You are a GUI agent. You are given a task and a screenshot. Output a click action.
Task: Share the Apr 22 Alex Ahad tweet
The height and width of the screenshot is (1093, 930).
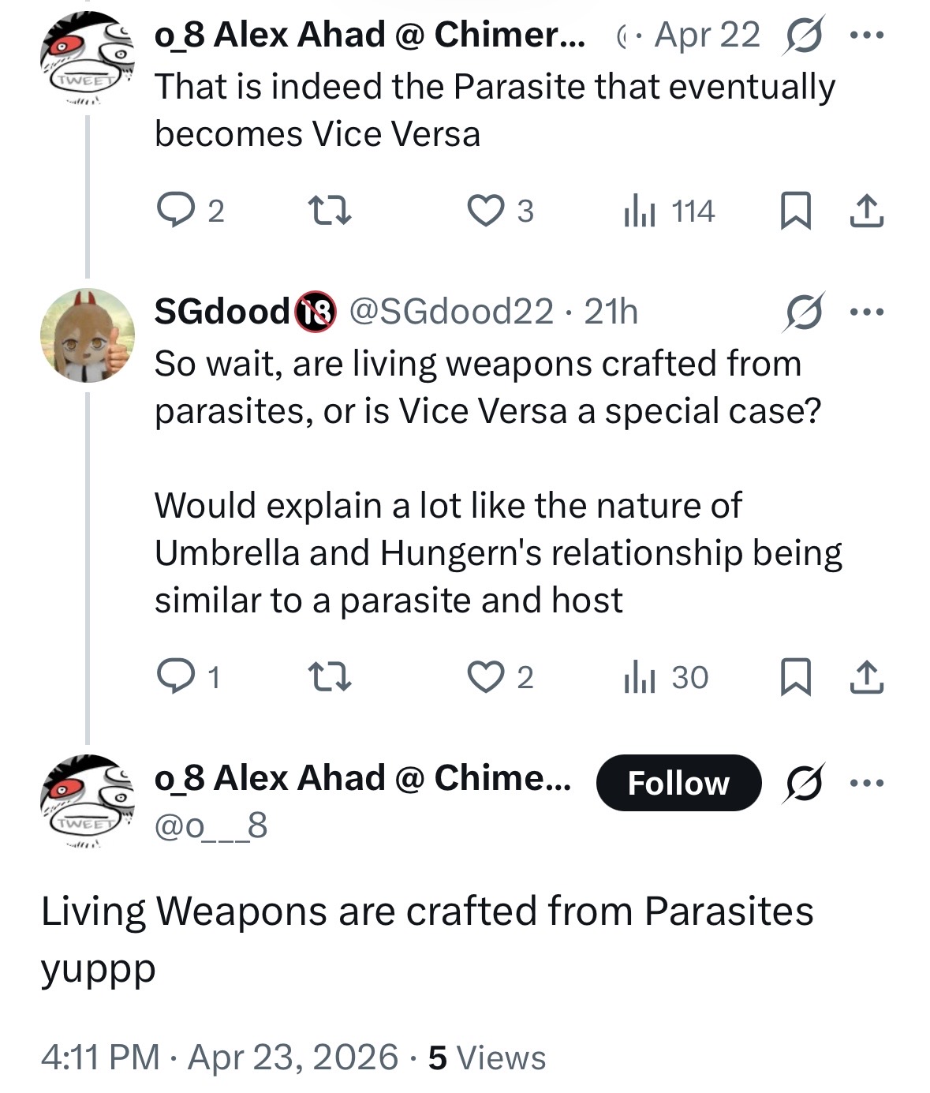(x=866, y=211)
